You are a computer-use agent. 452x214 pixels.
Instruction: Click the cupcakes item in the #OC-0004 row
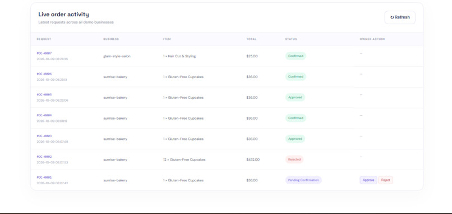183,119
